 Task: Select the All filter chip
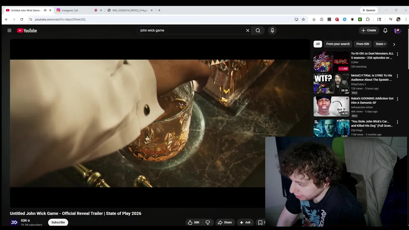318,44
